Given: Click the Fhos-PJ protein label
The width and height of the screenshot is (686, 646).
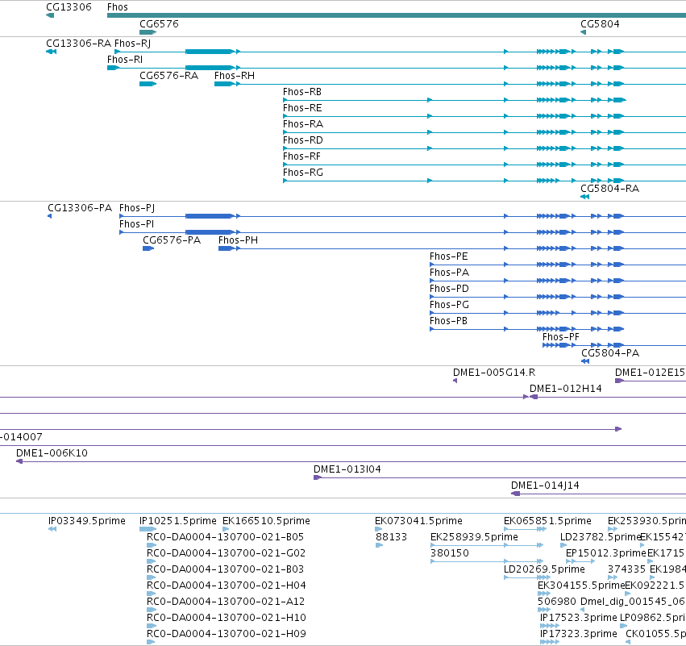Looking at the screenshot, I should [x=137, y=208].
